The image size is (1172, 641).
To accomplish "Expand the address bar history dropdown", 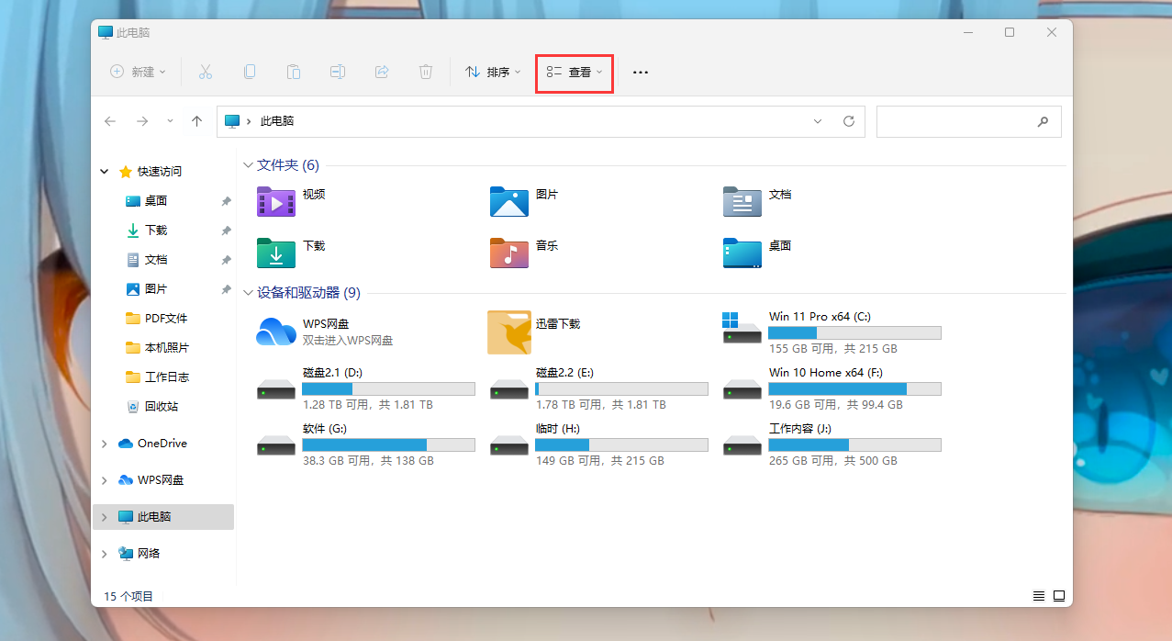I will click(818, 121).
